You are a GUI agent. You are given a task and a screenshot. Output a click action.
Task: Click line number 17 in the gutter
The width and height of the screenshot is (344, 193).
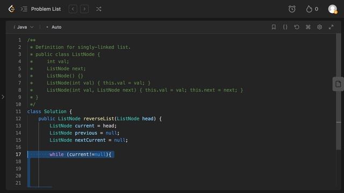(18, 154)
